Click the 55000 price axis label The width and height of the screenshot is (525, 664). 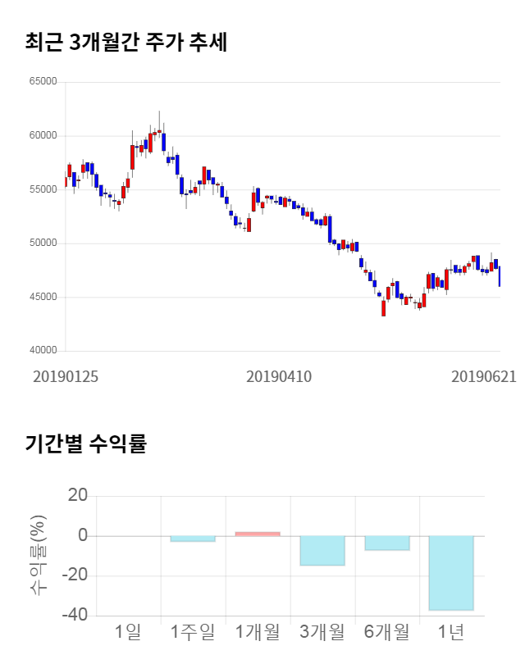43,189
